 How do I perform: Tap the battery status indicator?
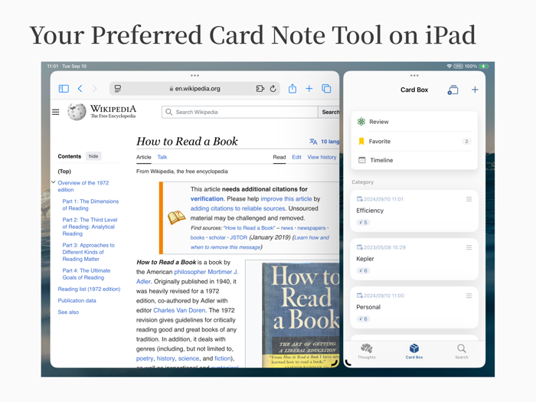484,66
